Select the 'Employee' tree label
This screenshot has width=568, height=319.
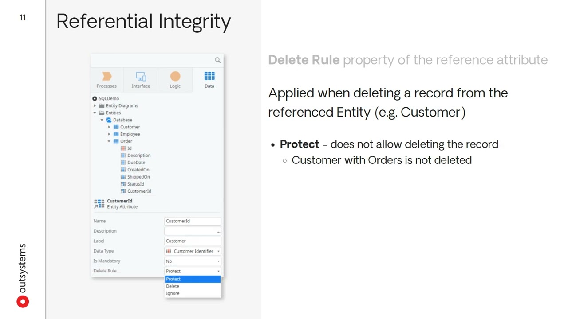click(x=130, y=134)
